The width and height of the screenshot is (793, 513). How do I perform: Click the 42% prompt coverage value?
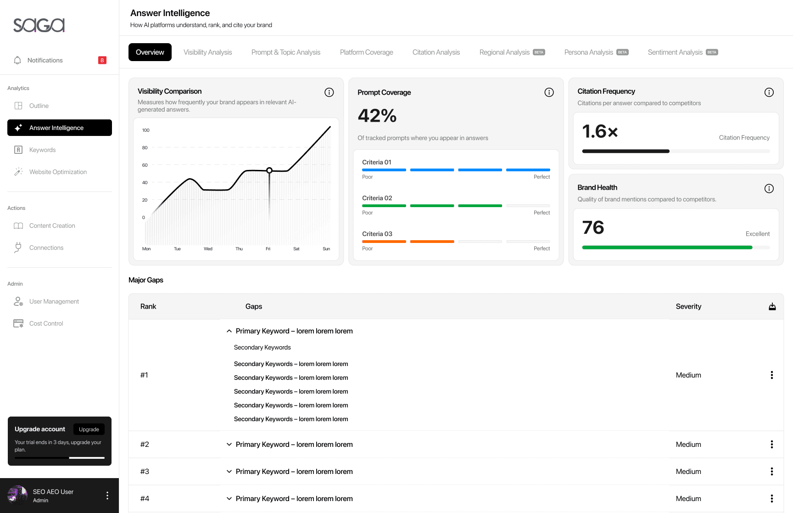click(377, 116)
